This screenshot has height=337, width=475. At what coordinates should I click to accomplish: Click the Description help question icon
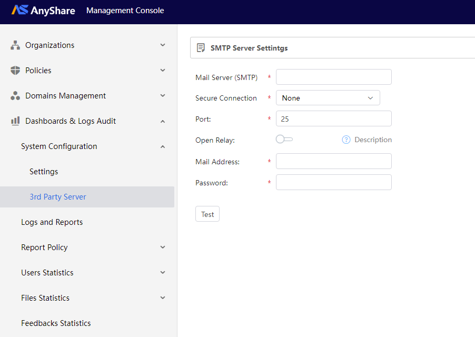click(346, 140)
